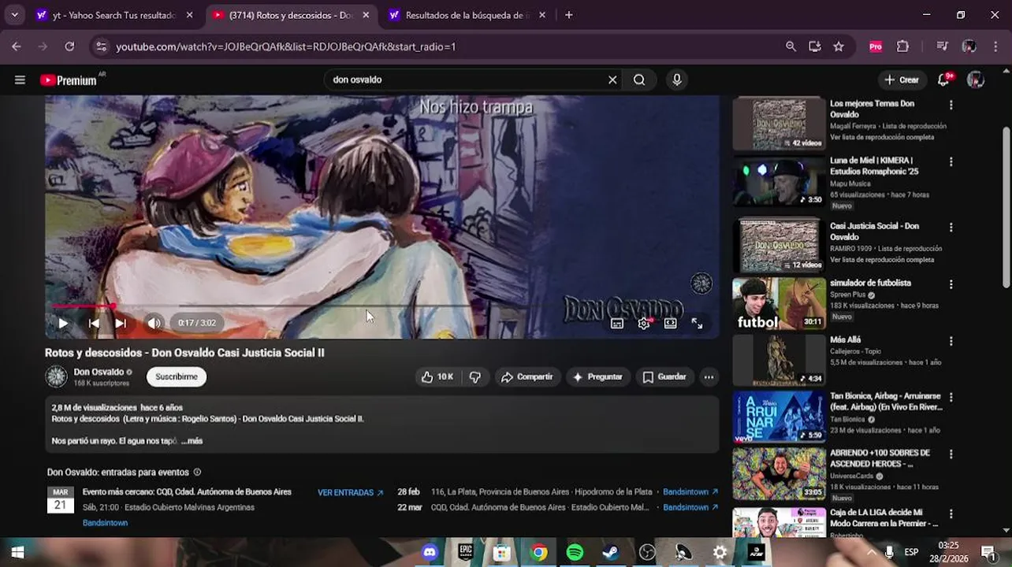Open Discord from taskbar
Image resolution: width=1012 pixels, height=567 pixels.
pos(430,553)
